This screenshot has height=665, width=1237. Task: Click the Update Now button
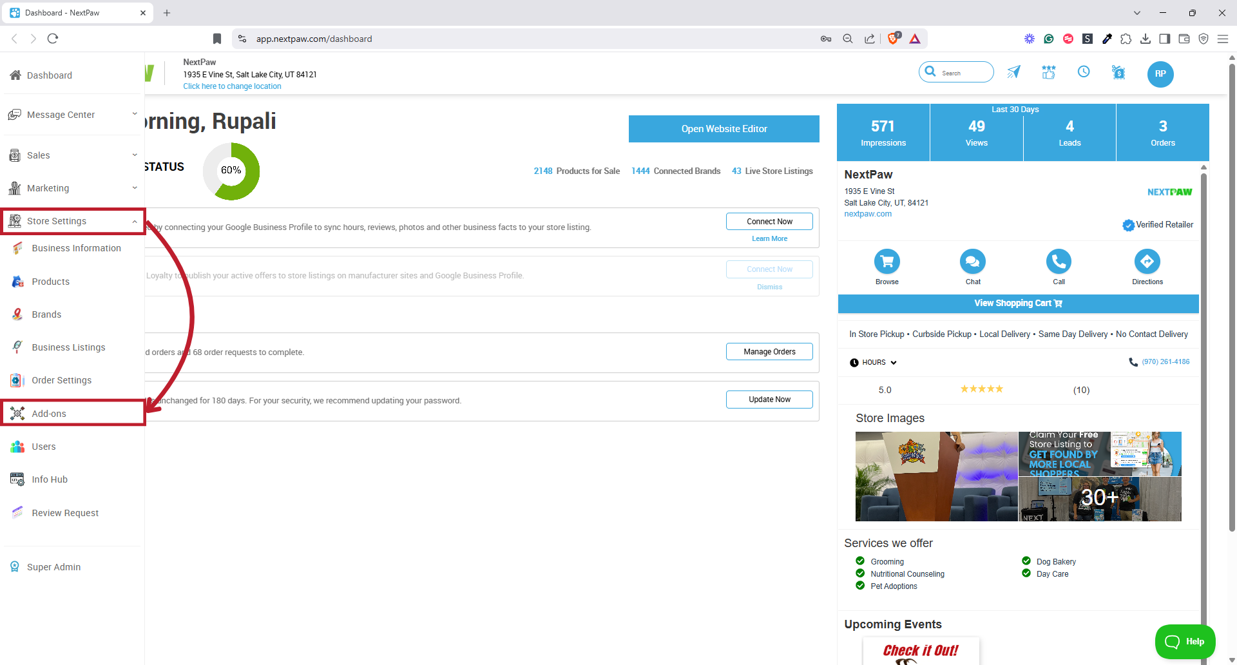pos(769,400)
